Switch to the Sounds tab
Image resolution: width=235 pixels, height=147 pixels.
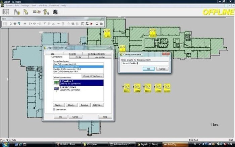click(73, 54)
